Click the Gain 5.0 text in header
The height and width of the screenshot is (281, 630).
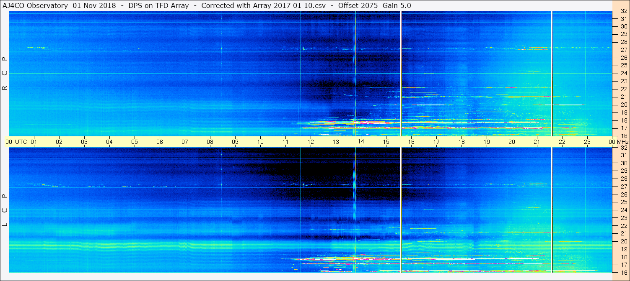pos(397,5)
